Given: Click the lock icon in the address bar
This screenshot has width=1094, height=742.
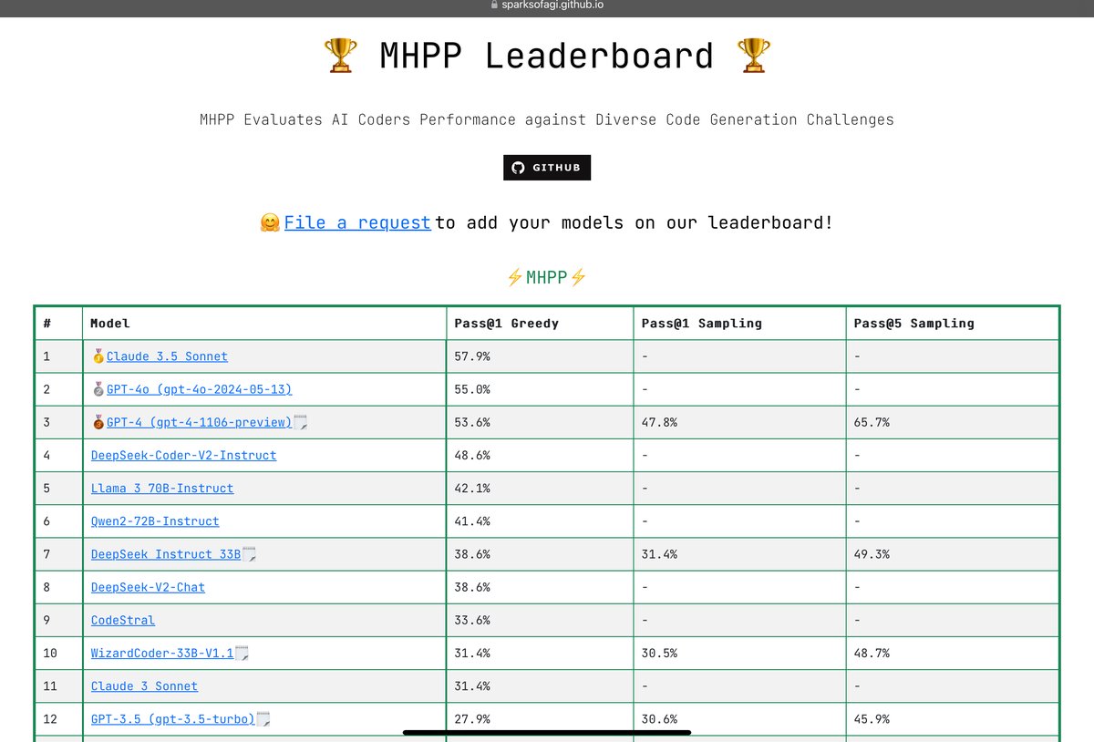Looking at the screenshot, I should [495, 5].
